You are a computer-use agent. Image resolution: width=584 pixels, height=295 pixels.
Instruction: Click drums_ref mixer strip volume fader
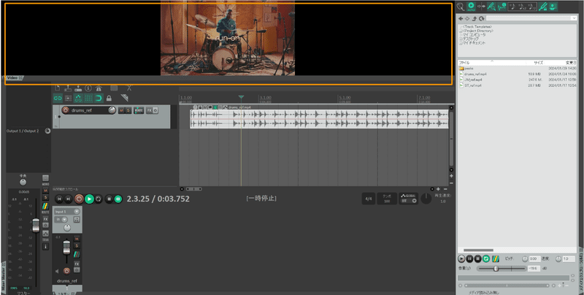[x=66, y=248]
